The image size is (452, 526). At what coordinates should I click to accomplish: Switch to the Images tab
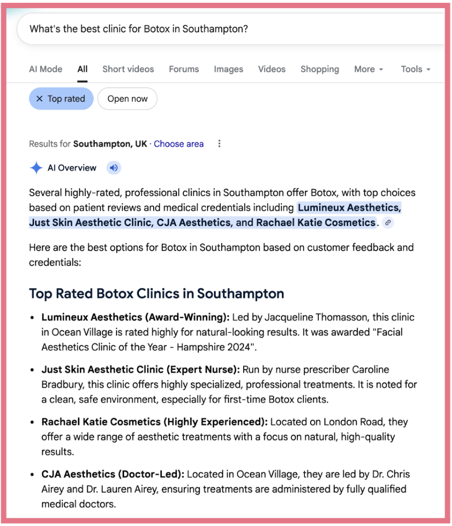coord(228,69)
